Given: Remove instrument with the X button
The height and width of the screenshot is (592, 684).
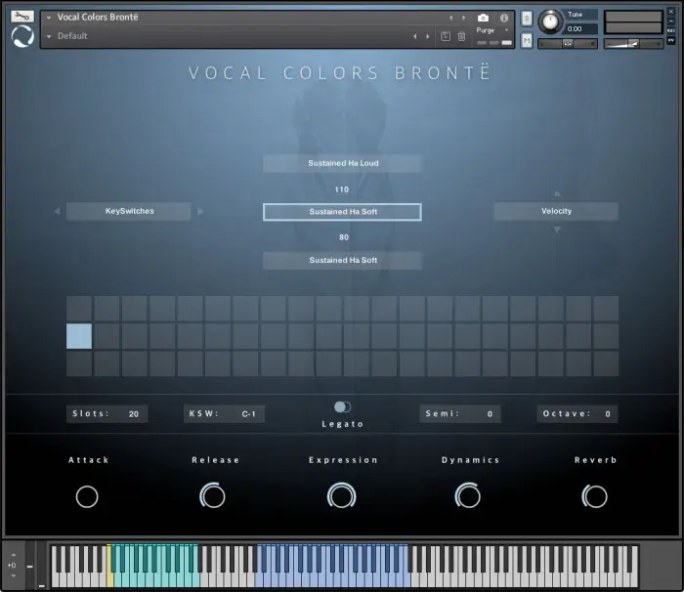Looking at the screenshot, I should [671, 12].
